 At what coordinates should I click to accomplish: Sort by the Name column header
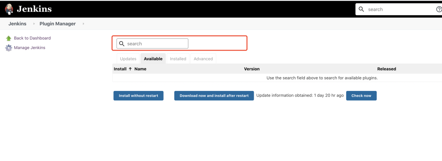(x=140, y=69)
